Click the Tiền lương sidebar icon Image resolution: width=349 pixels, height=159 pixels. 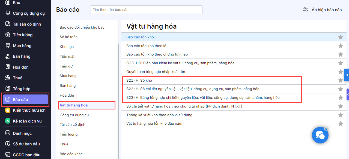8,35
